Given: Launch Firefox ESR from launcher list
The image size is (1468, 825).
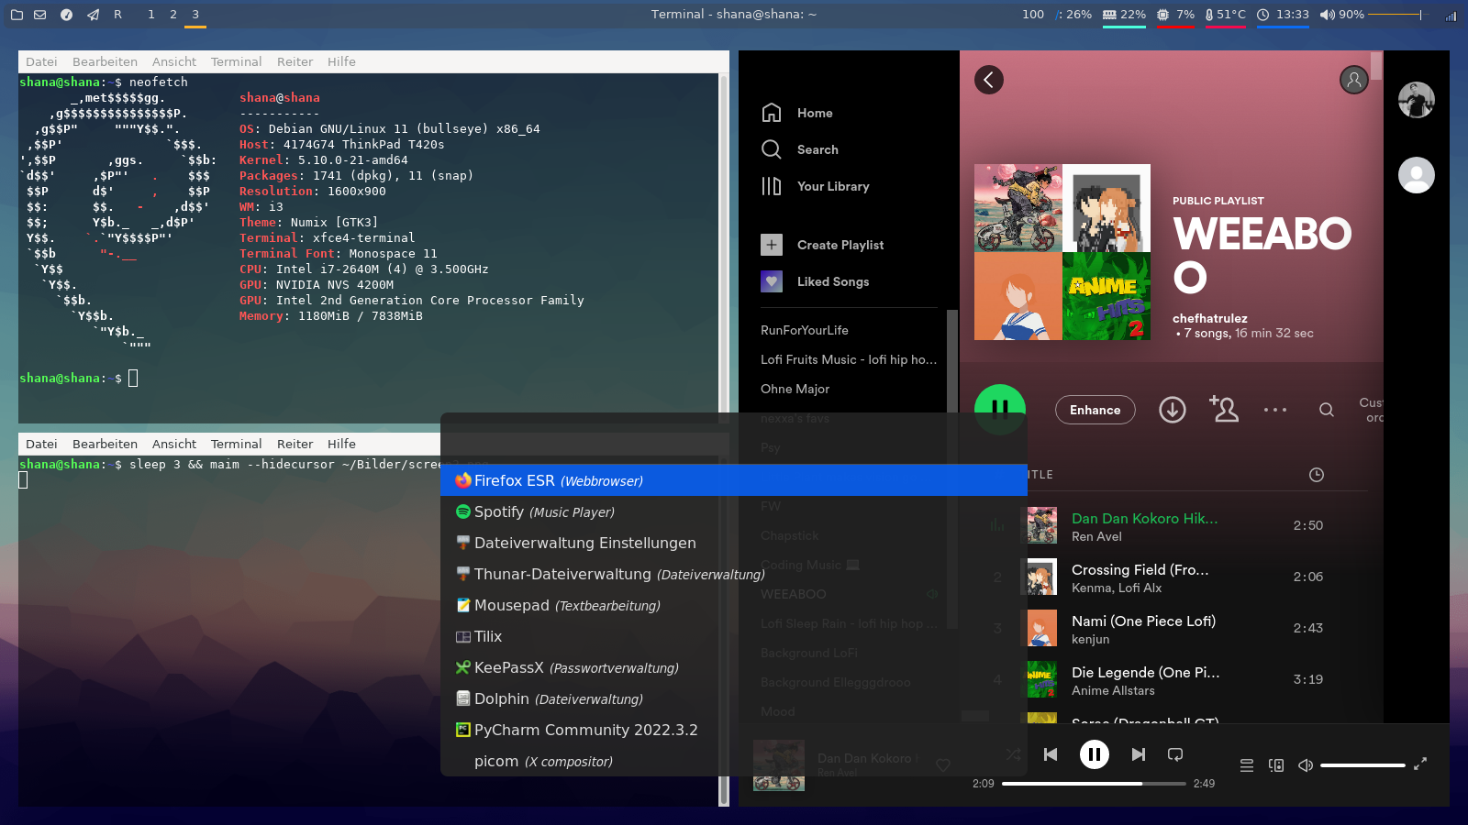Looking at the screenshot, I should [x=734, y=480].
